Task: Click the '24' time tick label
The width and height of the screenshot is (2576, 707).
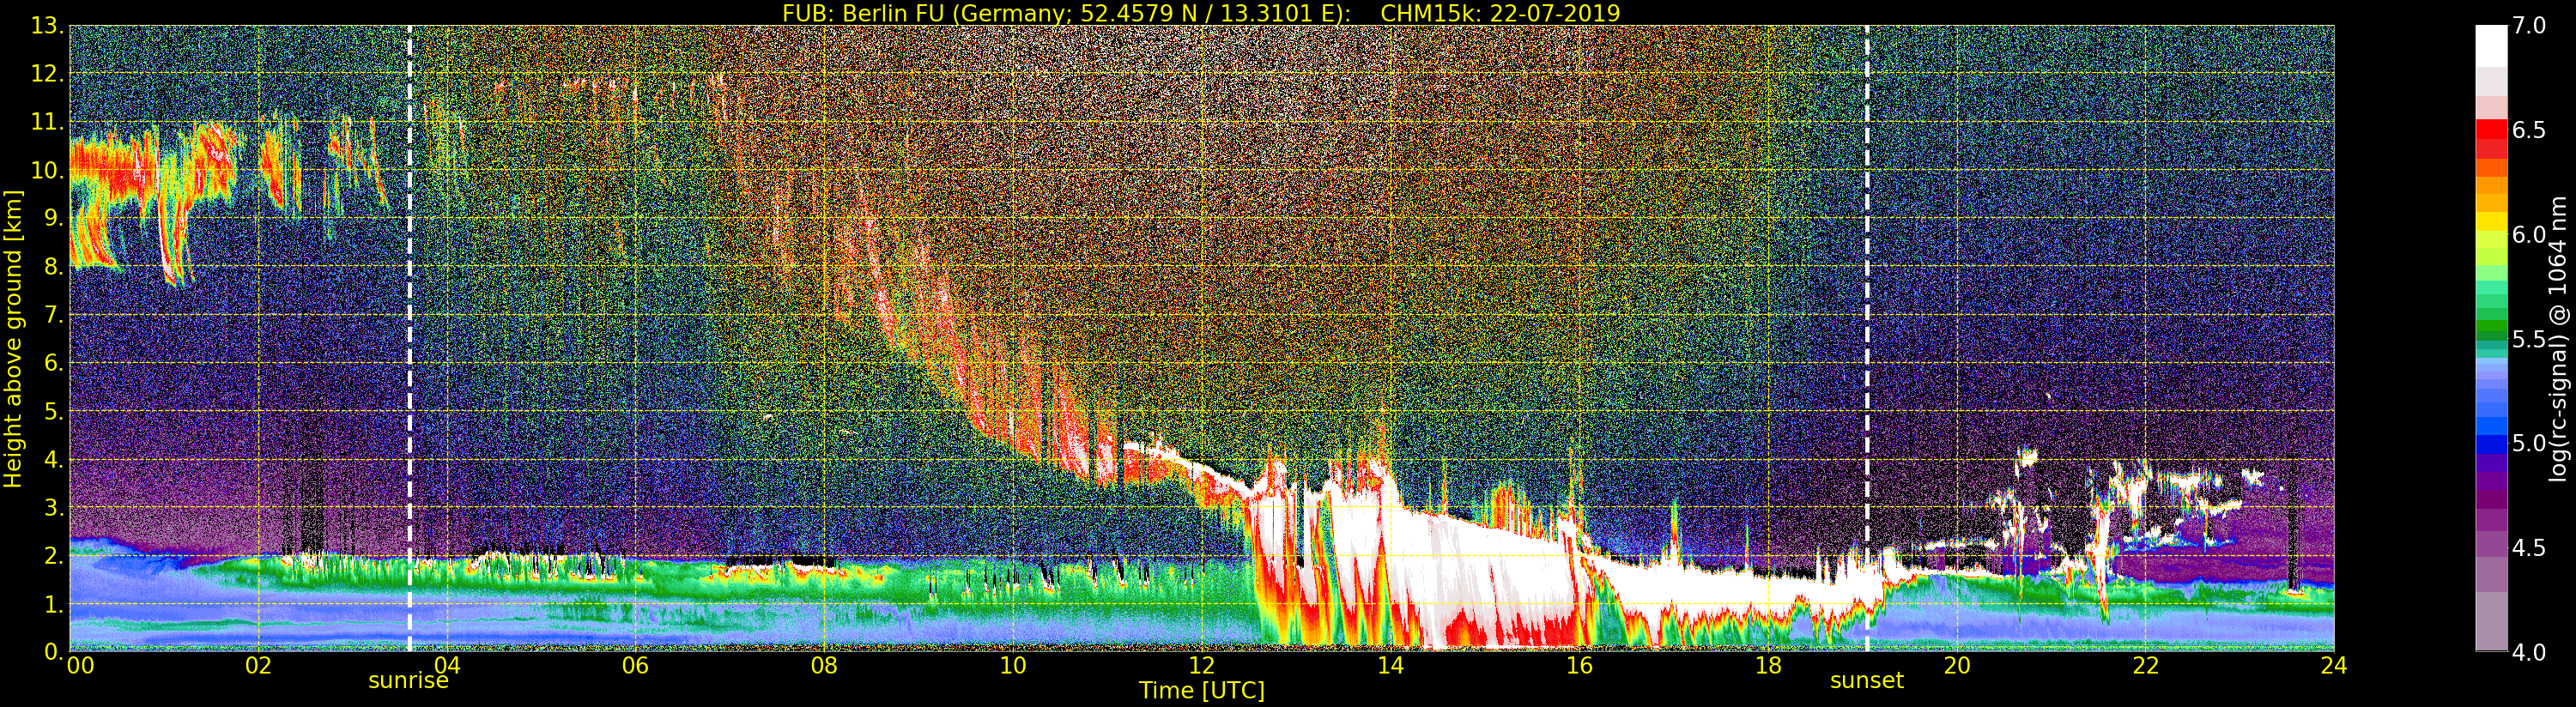Action: coord(2334,666)
